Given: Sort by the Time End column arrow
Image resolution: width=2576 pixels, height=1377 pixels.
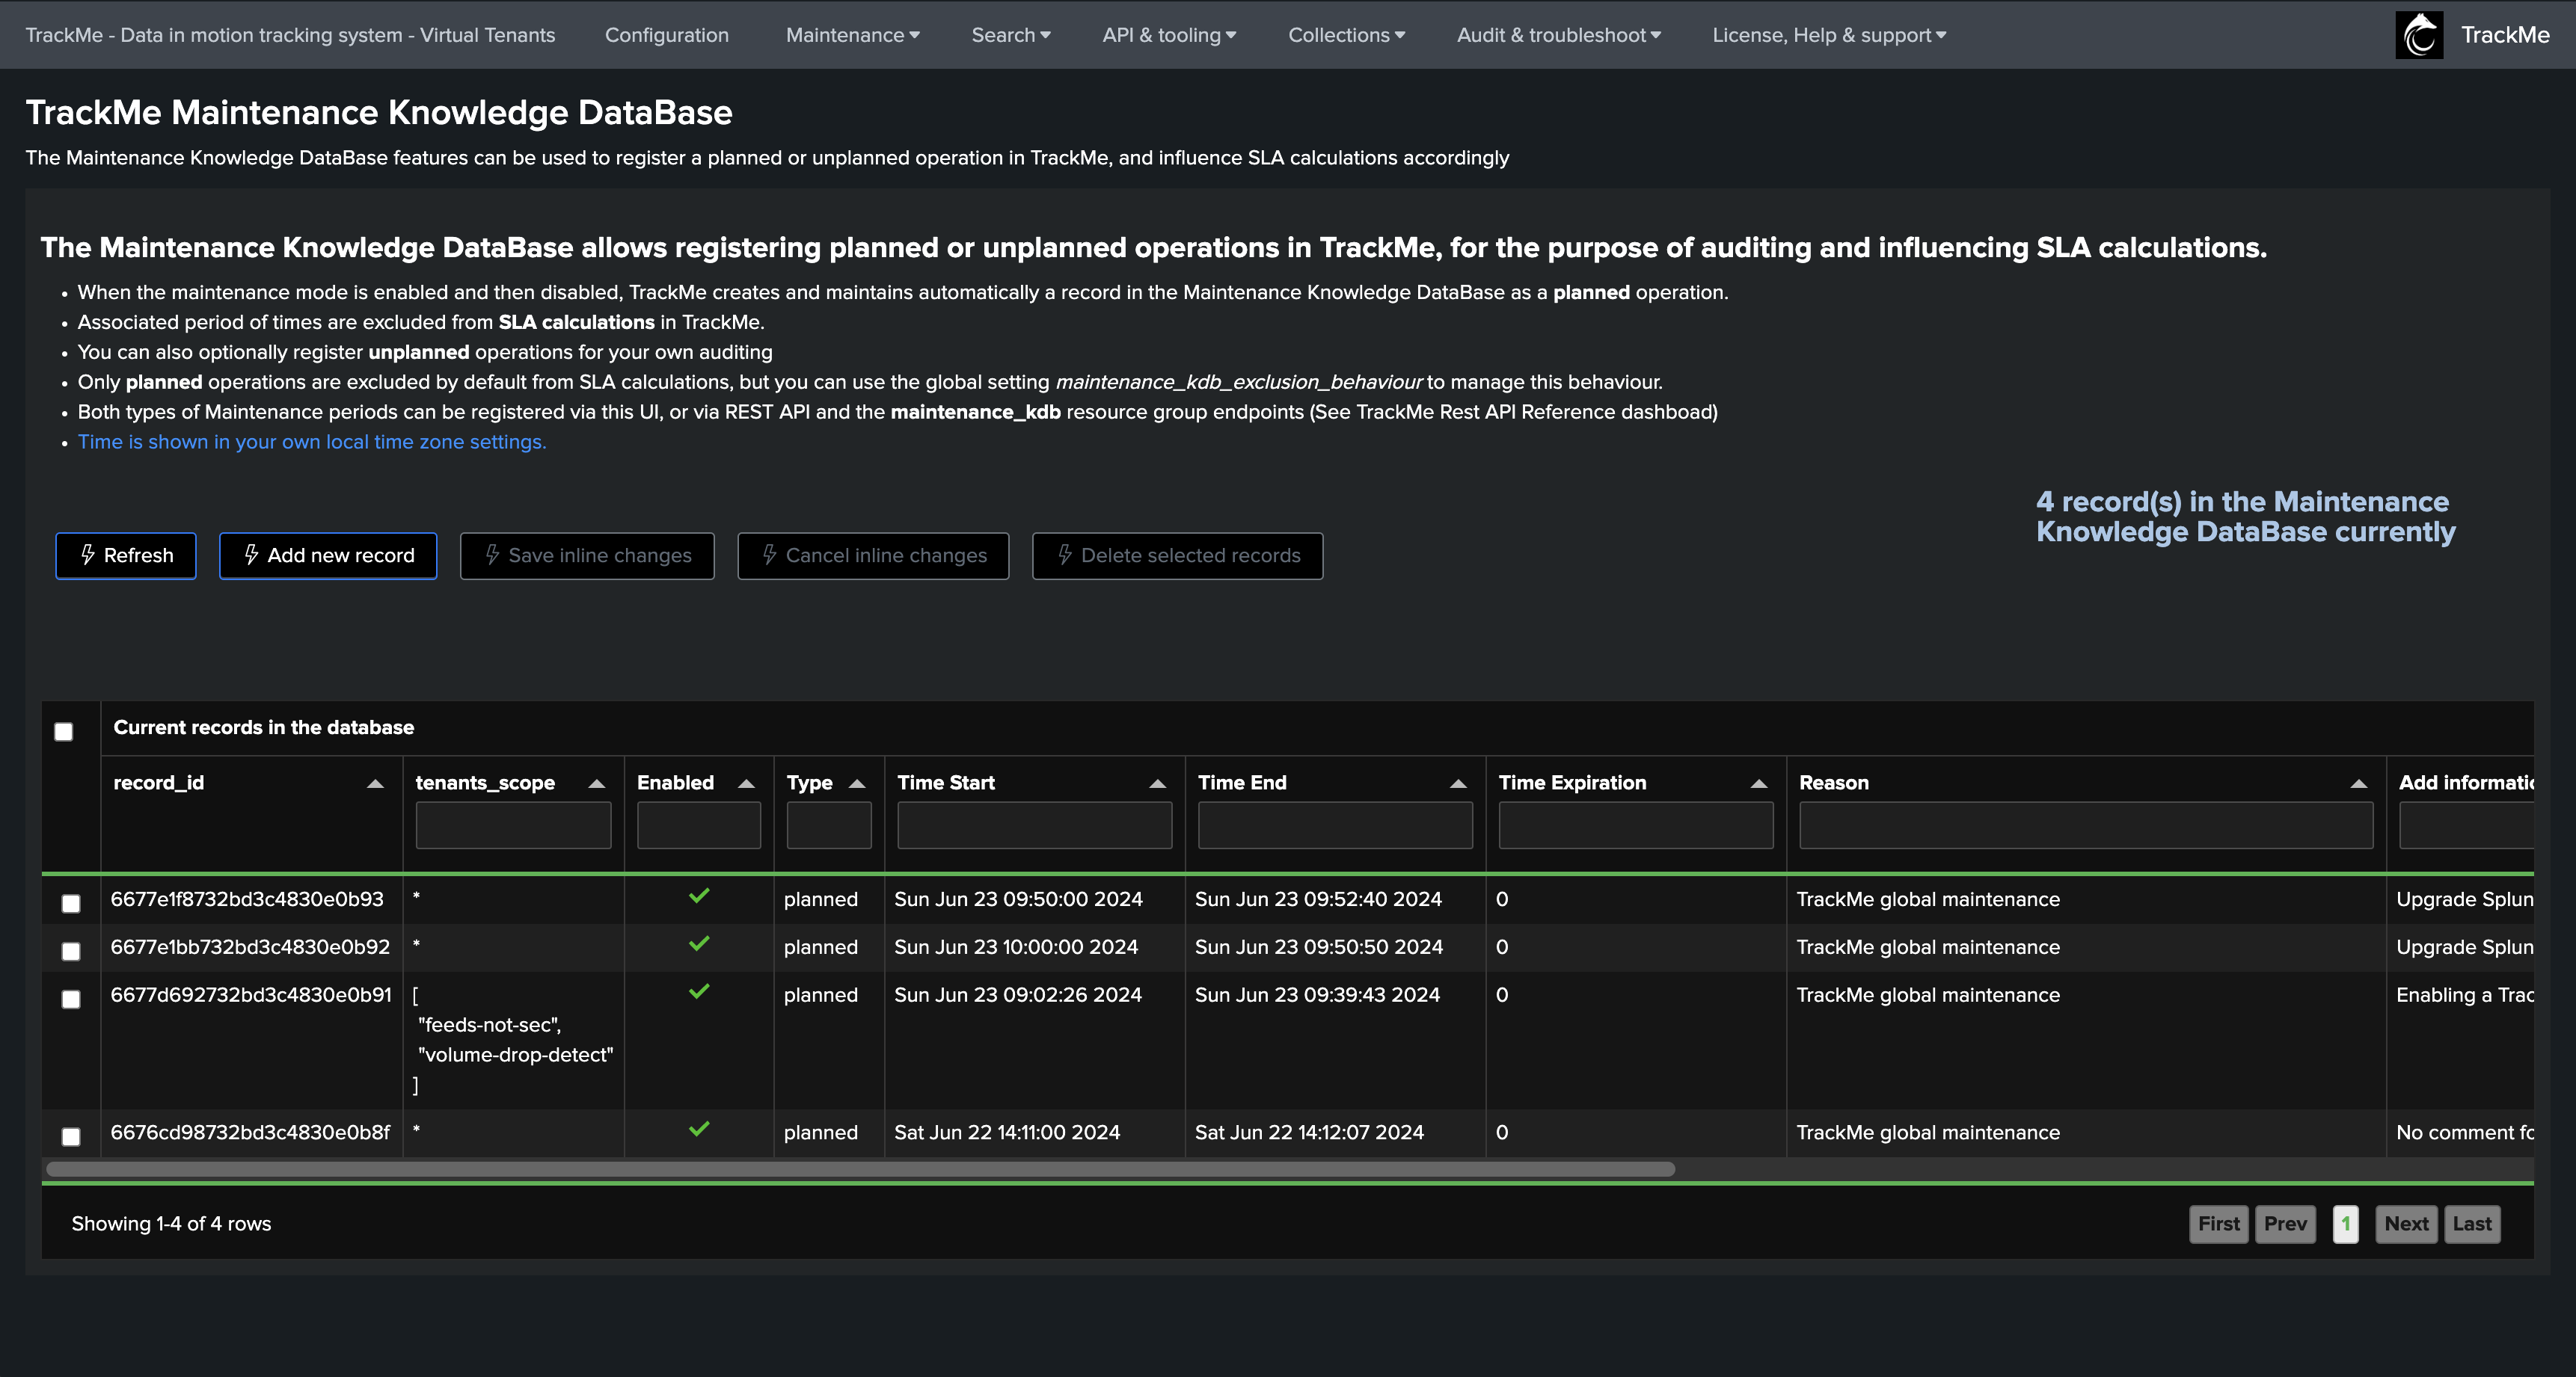Looking at the screenshot, I should pos(1458,783).
